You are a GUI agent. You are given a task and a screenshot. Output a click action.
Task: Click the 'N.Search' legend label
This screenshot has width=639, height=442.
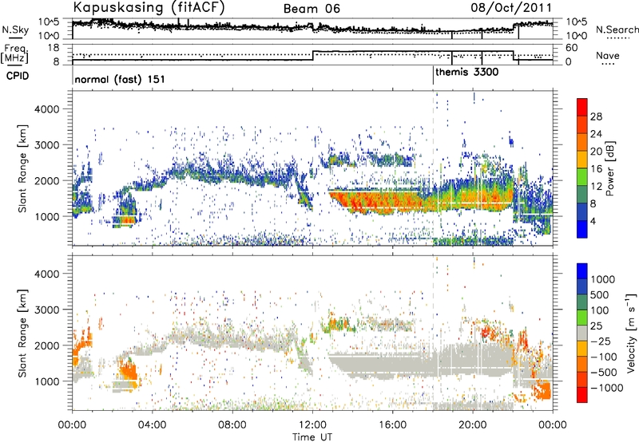click(x=617, y=30)
